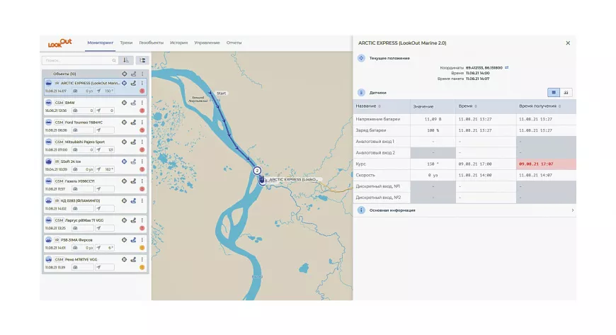Show tracks for all objects in header row

[134, 74]
